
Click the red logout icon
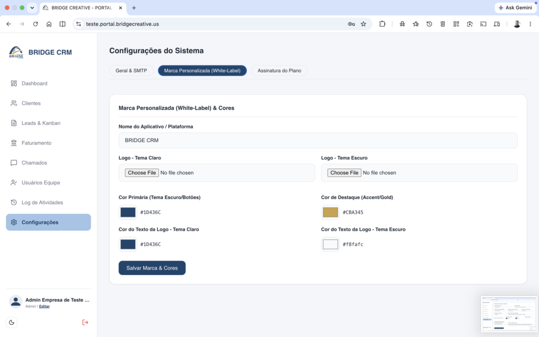coord(85,322)
